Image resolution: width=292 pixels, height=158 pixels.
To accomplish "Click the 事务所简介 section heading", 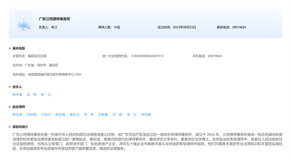I will tap(20, 127).
